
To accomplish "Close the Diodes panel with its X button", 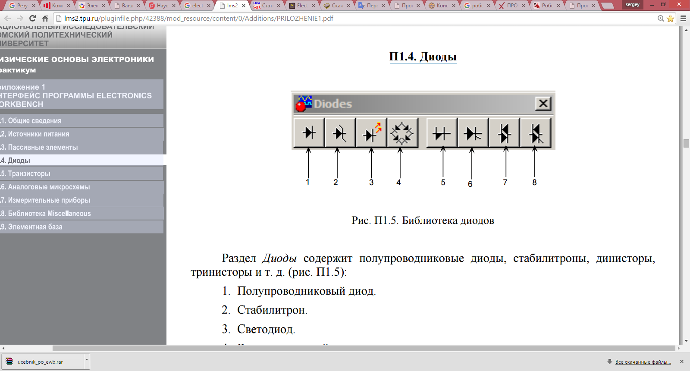I will tap(543, 104).
